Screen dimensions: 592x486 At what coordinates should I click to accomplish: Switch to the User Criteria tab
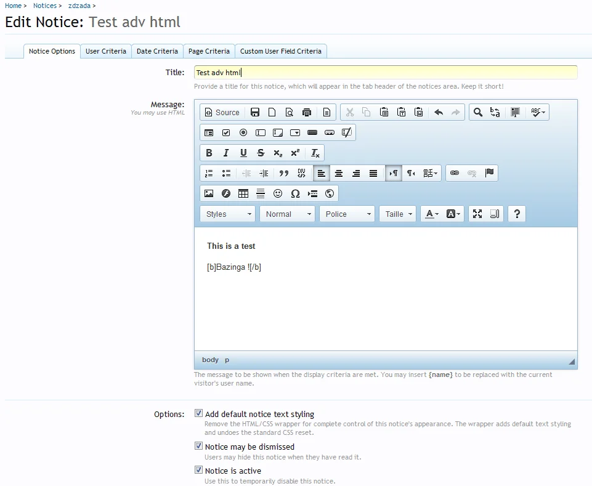tap(106, 51)
